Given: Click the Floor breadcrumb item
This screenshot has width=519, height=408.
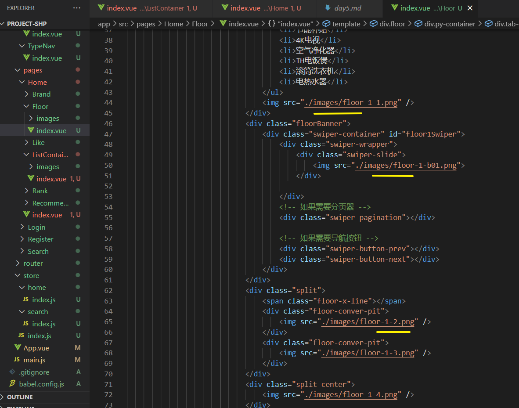Looking at the screenshot, I should click(200, 24).
